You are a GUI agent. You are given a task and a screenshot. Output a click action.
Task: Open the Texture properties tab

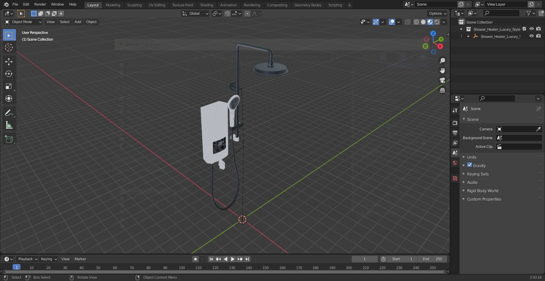(455, 178)
